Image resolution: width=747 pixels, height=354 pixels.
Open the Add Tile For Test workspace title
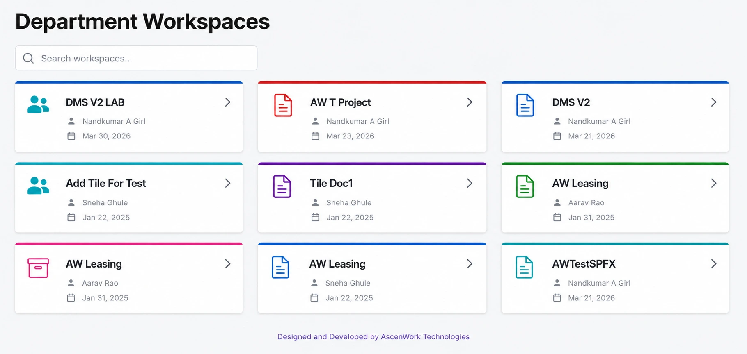pyautogui.click(x=106, y=183)
